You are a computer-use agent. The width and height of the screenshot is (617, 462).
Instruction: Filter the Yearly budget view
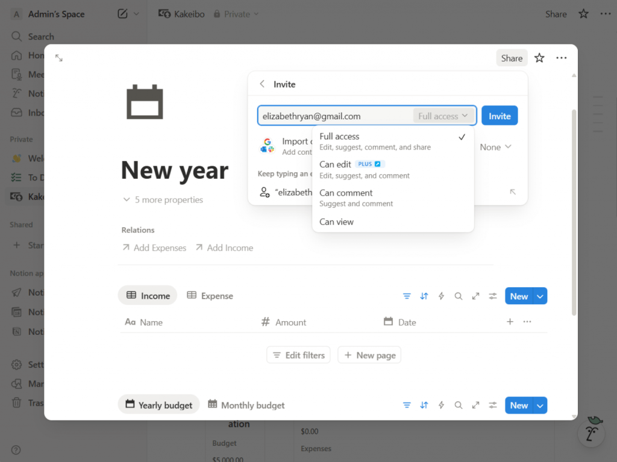pyautogui.click(x=407, y=405)
